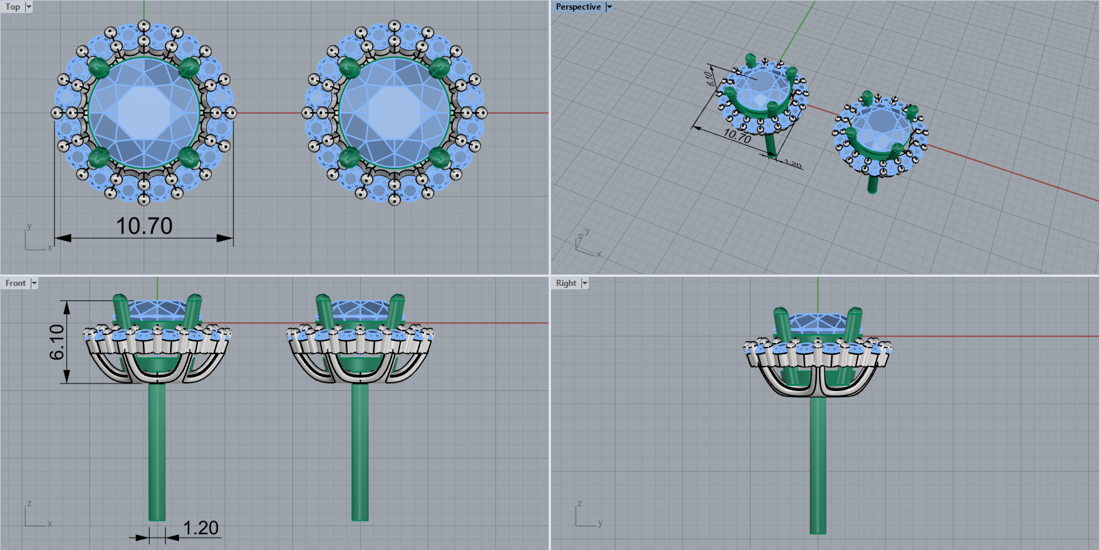Select right center gemstone in Top view
Image resolution: width=1099 pixels, height=550 pixels.
pos(394,113)
